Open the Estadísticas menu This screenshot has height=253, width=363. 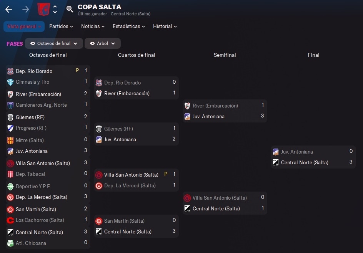pos(129,26)
